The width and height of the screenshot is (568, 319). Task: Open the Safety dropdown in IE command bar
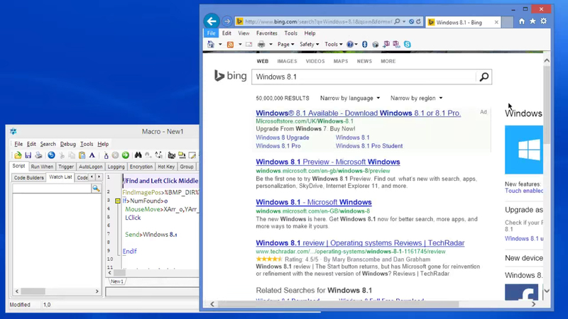tap(309, 44)
